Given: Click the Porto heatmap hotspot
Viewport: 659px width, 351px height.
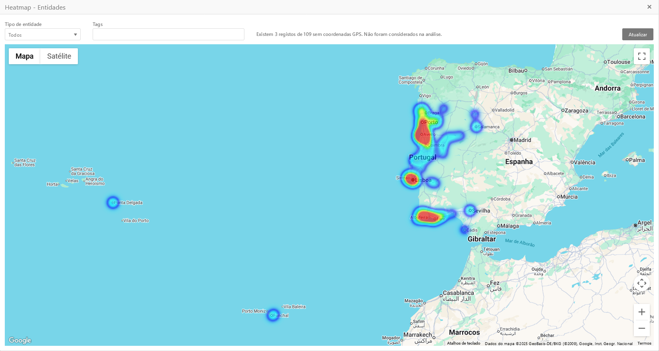Looking at the screenshot, I should pos(423,128).
